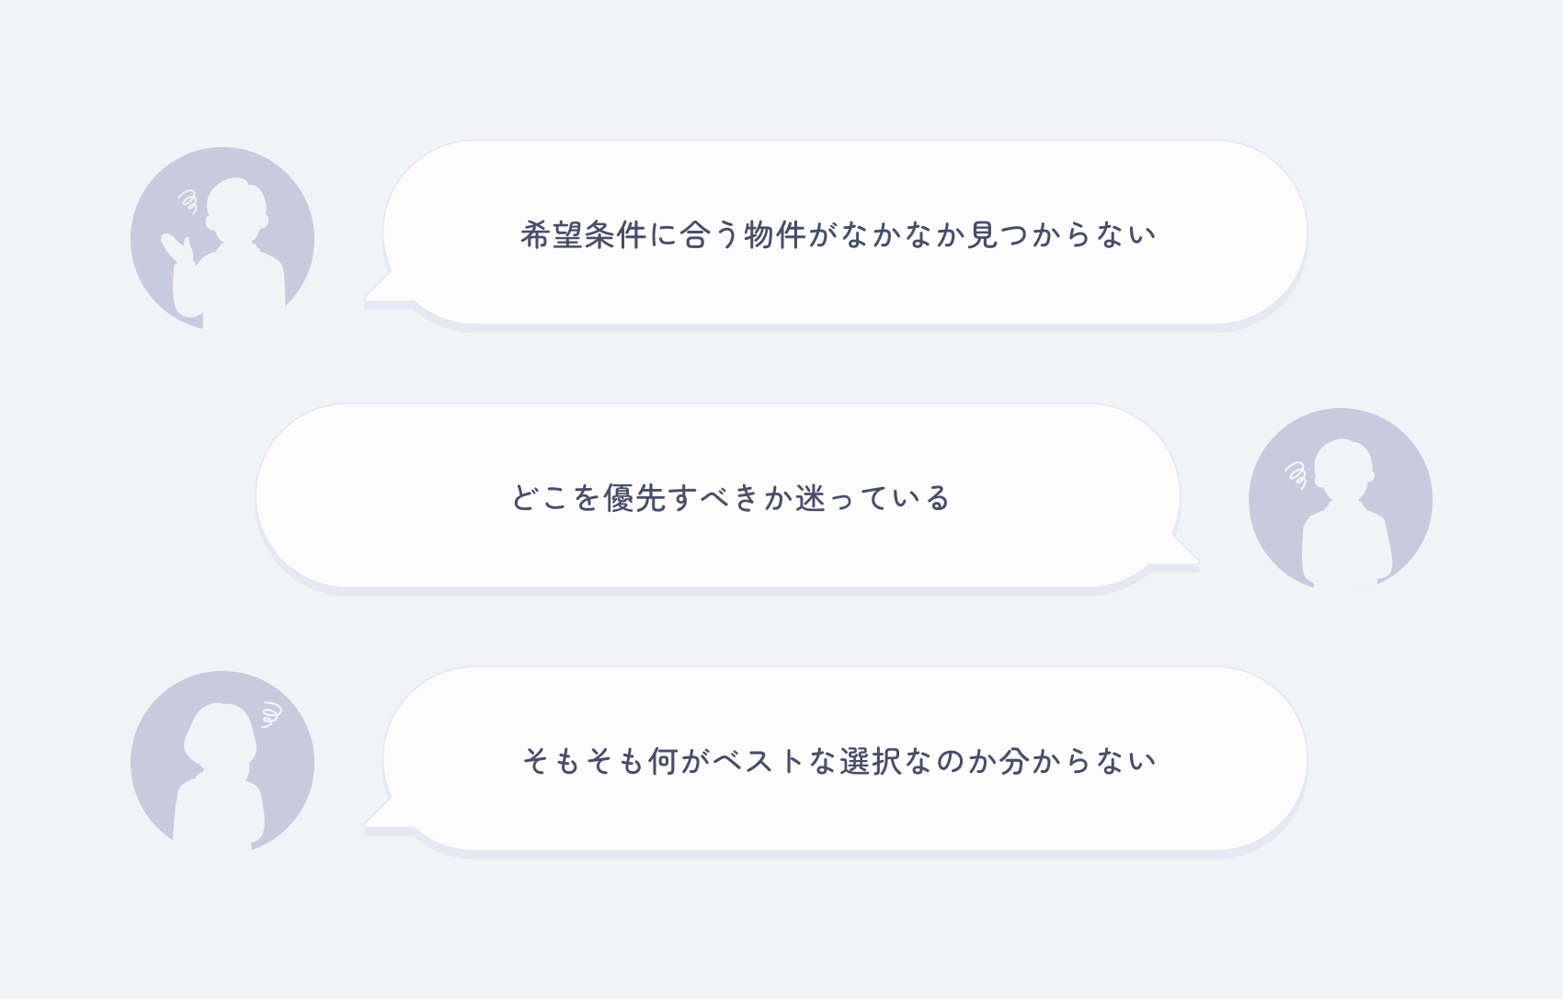The image size is (1563, 999).
Task: Click the raised hand of the top avatar
Action: 176,248
